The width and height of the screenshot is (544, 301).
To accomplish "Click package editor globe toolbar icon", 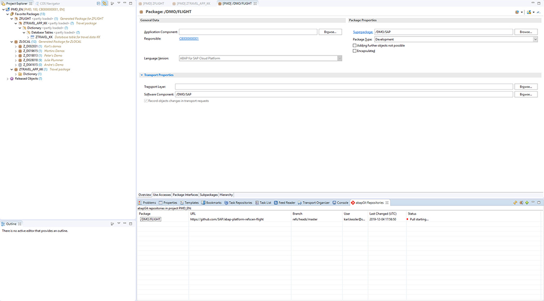I will [x=517, y=12].
